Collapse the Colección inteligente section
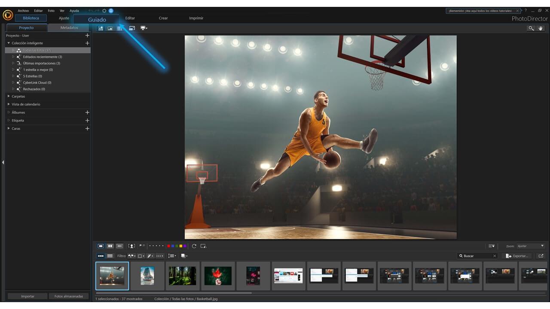The image size is (550, 309). pos(9,43)
